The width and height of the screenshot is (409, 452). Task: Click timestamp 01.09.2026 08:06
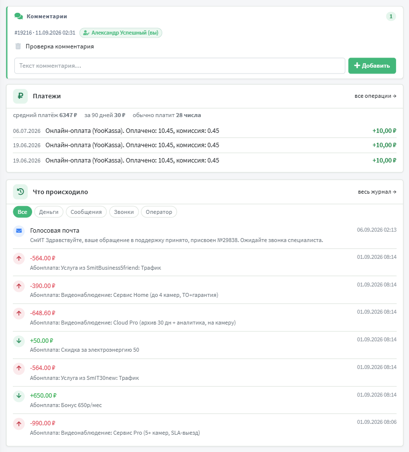377,422
